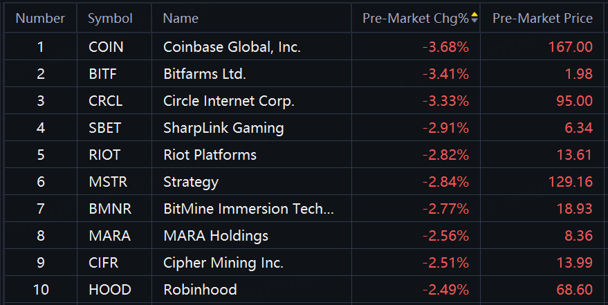Sort by the Name column header
Screen dimensions: 608x305
point(181,19)
